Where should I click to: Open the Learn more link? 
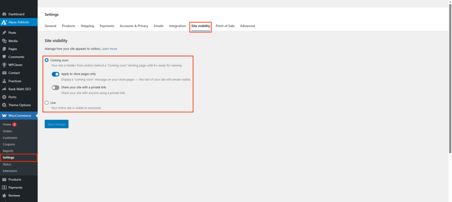coord(109,48)
